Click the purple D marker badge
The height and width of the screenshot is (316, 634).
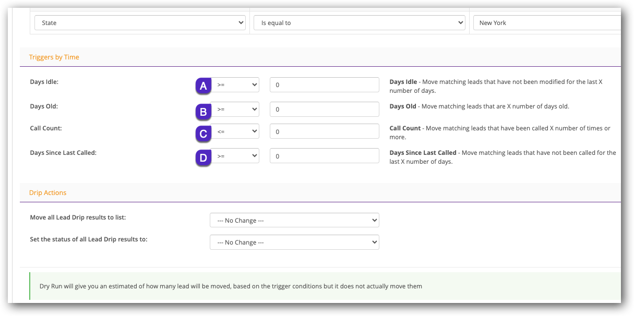point(204,157)
